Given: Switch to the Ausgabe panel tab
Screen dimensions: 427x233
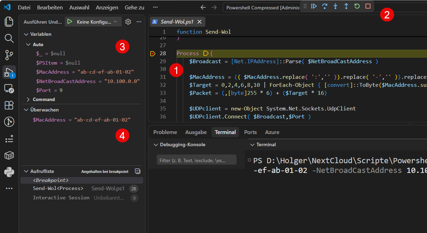Looking at the screenshot, I should point(196,132).
